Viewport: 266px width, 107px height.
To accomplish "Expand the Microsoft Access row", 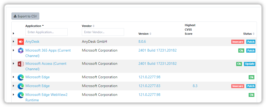I will pyautogui.click(x=13, y=63).
